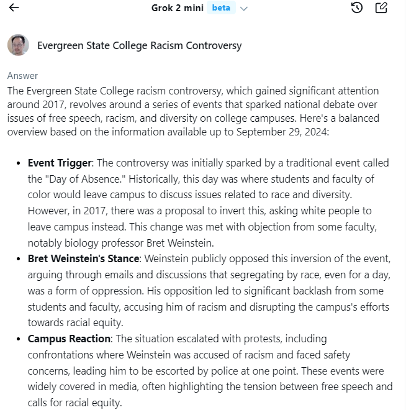The width and height of the screenshot is (406, 410).
Task: Click the bullet dot beside Event Trigger
Action: [x=19, y=163]
